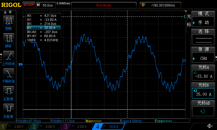
Task: Click the 水平 menu header
Action: pyautogui.click(x=8, y=12)
